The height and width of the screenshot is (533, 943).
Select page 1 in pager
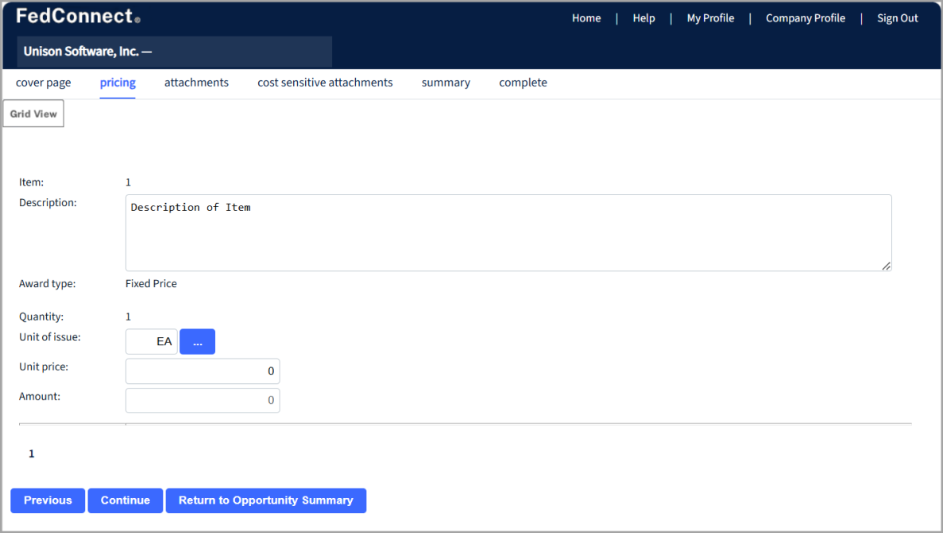[32, 454]
